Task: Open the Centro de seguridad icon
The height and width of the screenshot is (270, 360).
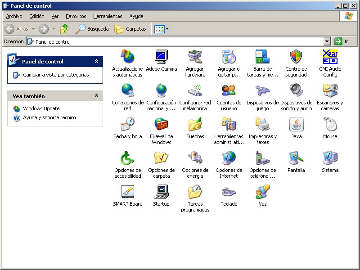Action: pos(296,57)
